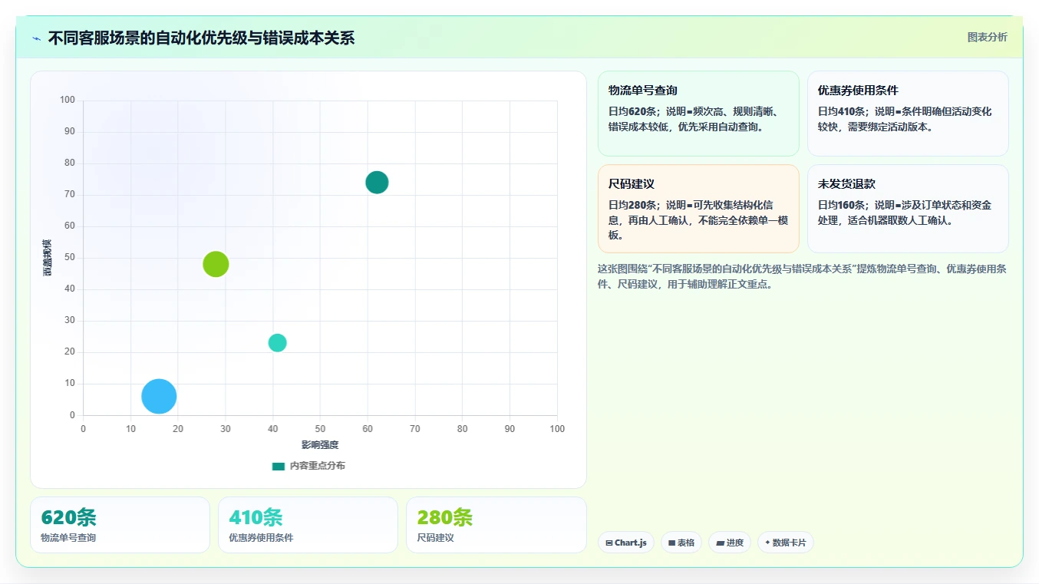The width and height of the screenshot is (1039, 584).
Task: Open the 物流单号查询 description card
Action: click(x=698, y=114)
